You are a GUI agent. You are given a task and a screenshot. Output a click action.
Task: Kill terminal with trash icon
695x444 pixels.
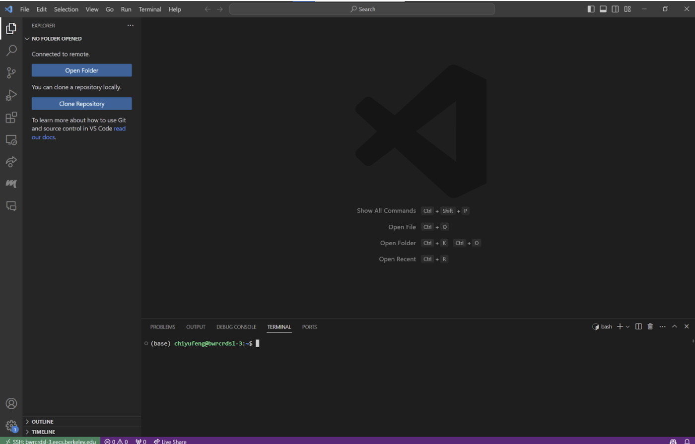point(650,326)
